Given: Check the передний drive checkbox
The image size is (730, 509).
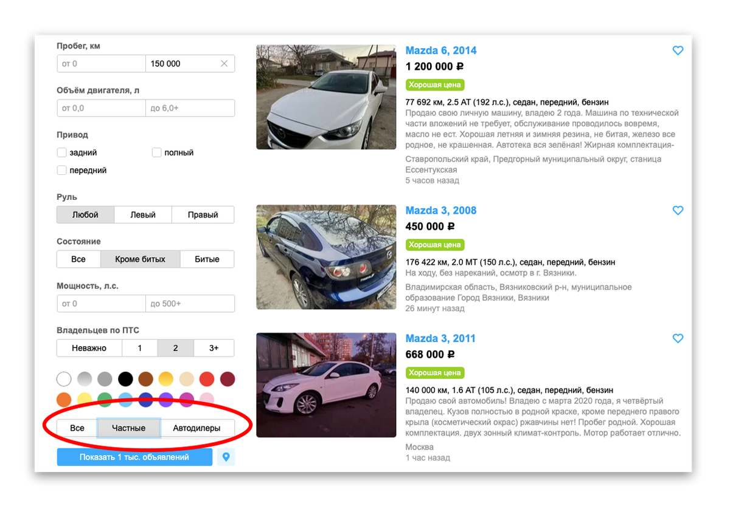Looking at the screenshot, I should pos(61,171).
